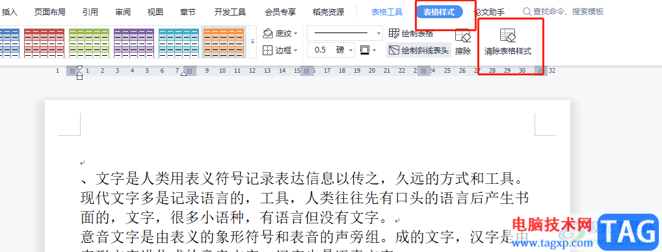This screenshot has height=252, width=662.
Task: Open the line weight dropdown arrow
Action: point(351,51)
